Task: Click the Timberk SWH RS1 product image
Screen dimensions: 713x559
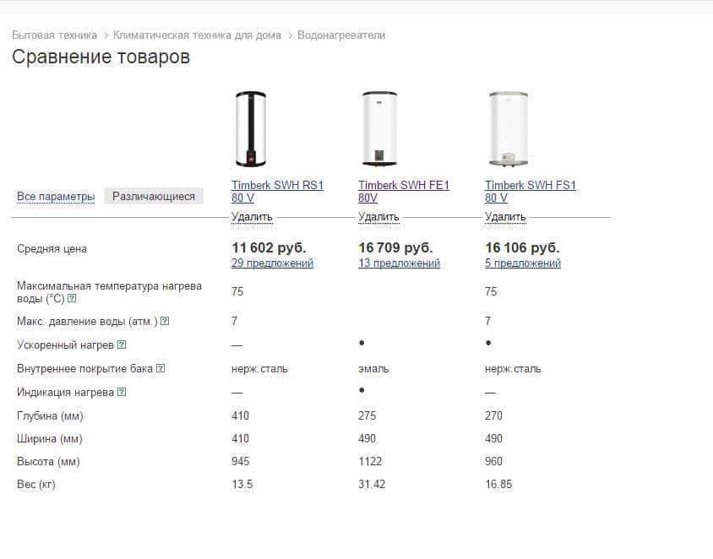Action: point(251,129)
